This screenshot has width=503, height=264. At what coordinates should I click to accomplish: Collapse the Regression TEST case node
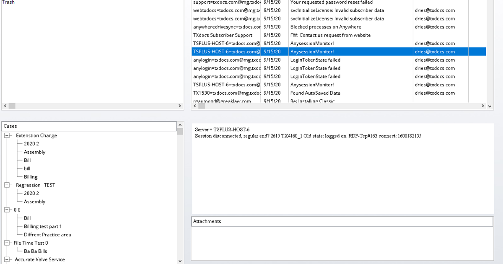(7, 185)
